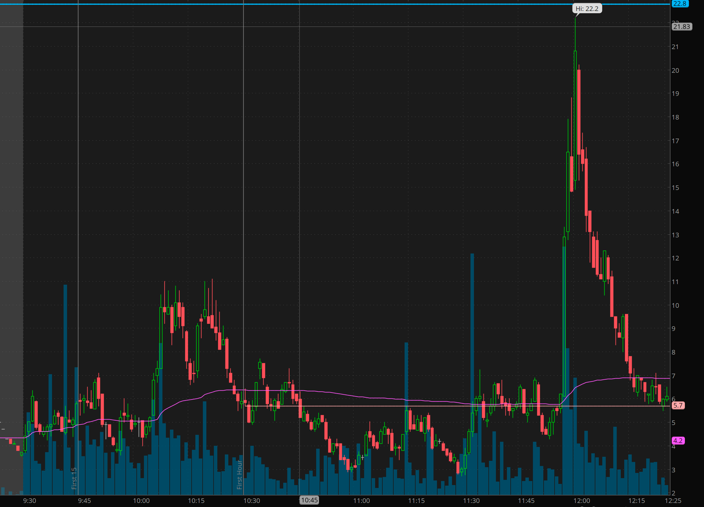Click the 11:30 time axis label
Viewport: 704px width, 507px height.
(471, 500)
